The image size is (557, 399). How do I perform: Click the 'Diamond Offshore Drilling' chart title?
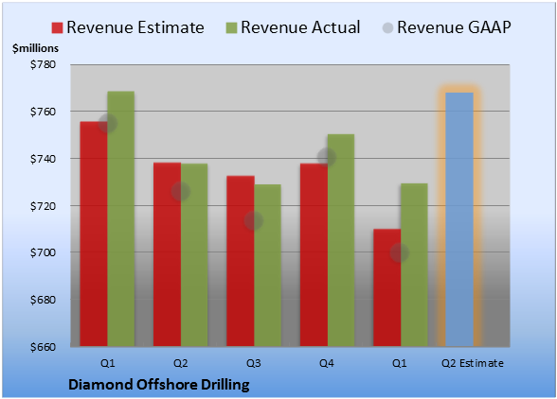coord(159,385)
